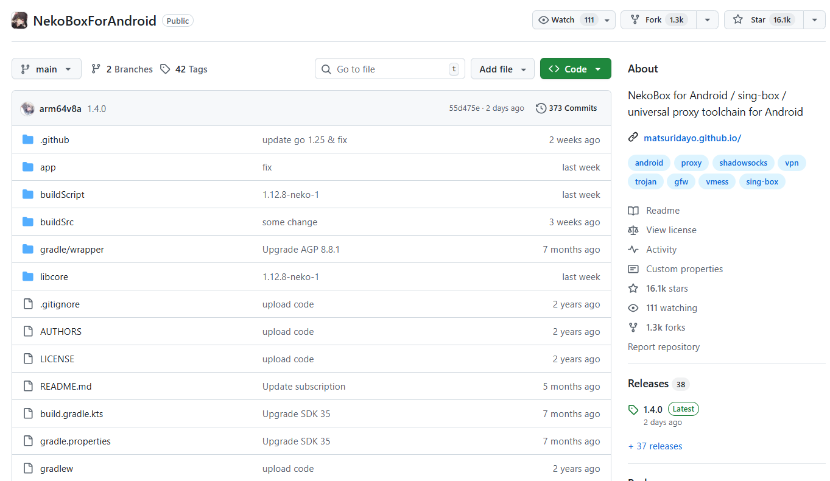Click the Fork button
Screen dimensions: 830x481
pos(658,19)
